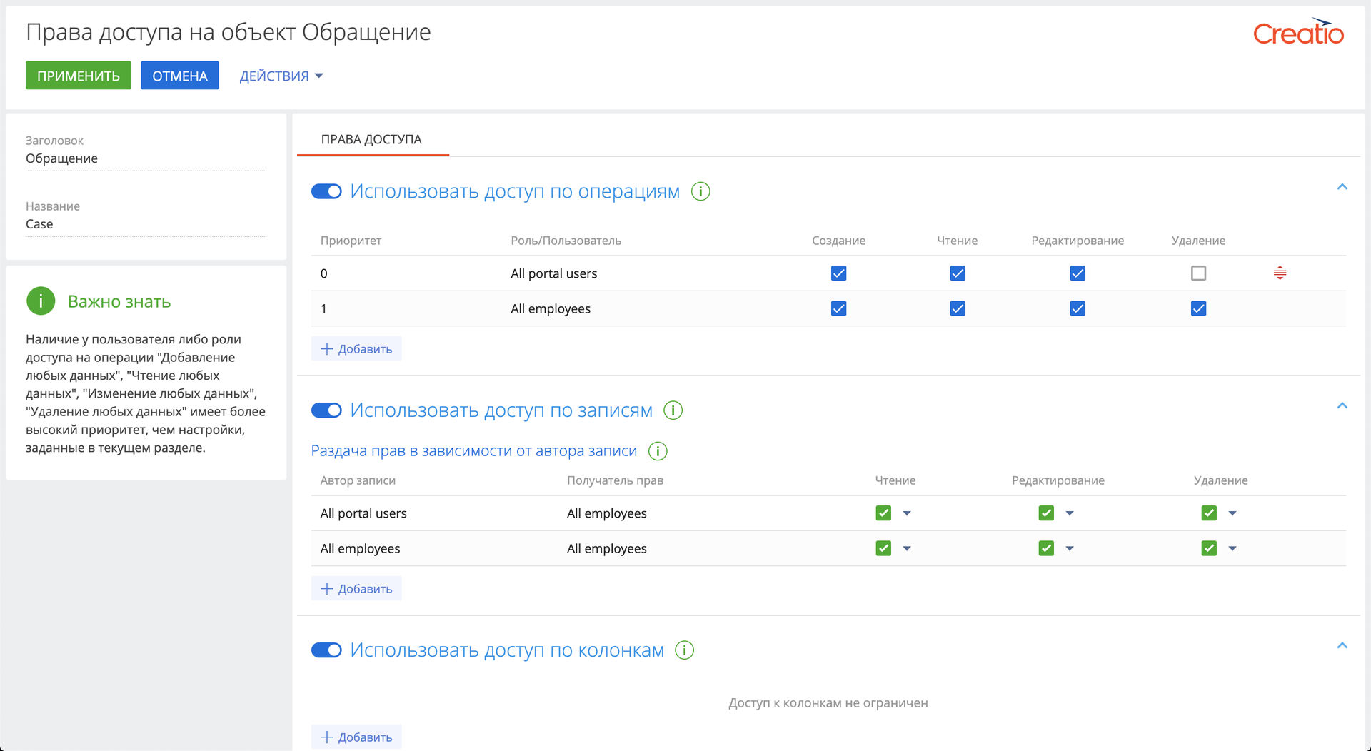Click the Заголовок field 'Обращение'
The image size is (1371, 751).
[x=146, y=158]
